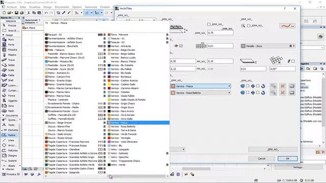
Task: Click the Cancel button in ArchiTiles
Action: (x=261, y=159)
